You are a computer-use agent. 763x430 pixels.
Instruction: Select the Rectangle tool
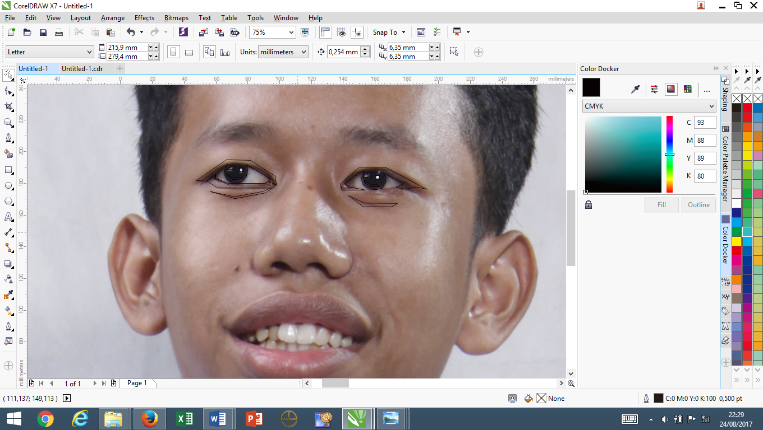pyautogui.click(x=8, y=169)
